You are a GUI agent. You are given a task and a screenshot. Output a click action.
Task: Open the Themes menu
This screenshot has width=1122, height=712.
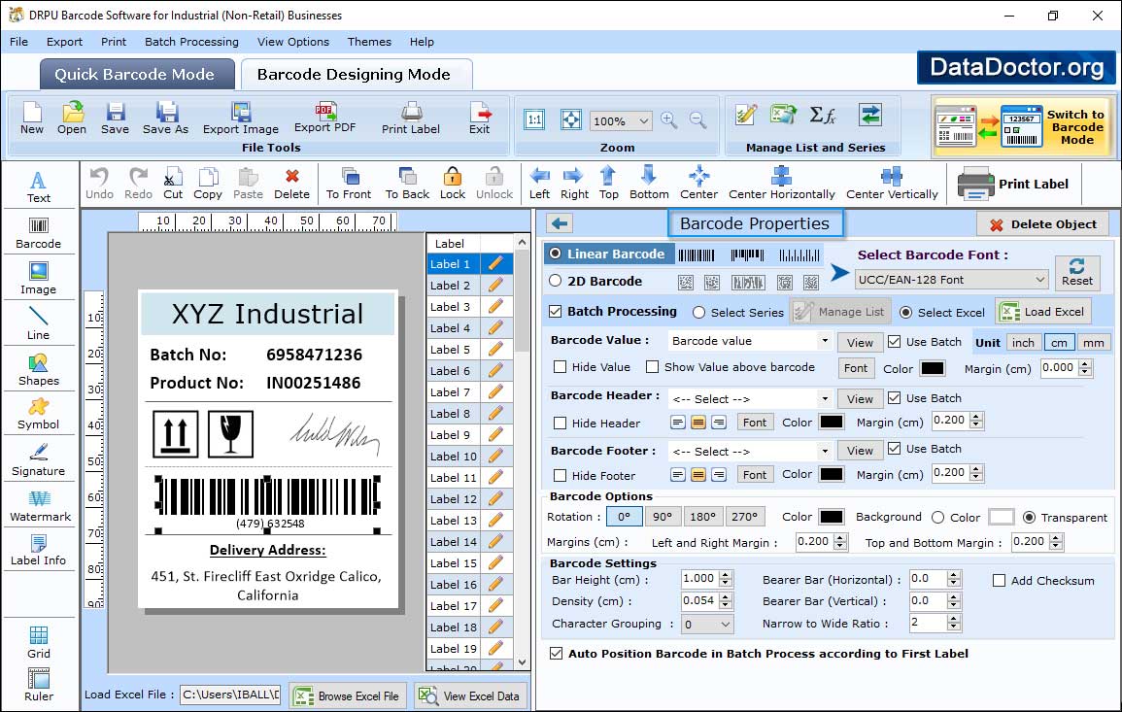coord(369,42)
